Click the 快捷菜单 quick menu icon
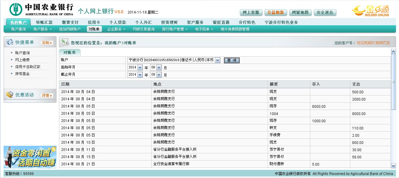The height and width of the screenshot is (178, 399). pyautogui.click(x=10, y=42)
